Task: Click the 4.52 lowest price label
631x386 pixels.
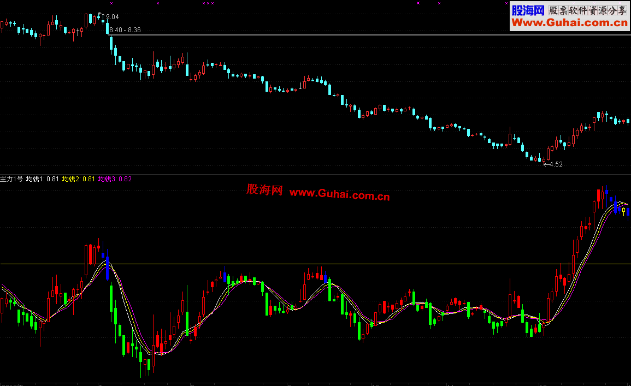Action: [556, 164]
